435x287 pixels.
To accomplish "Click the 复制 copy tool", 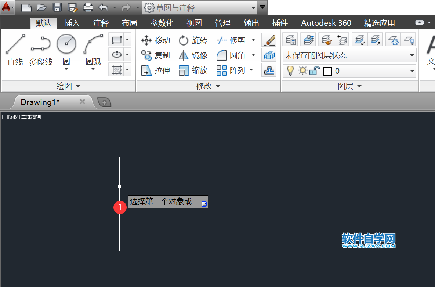I will pos(156,55).
